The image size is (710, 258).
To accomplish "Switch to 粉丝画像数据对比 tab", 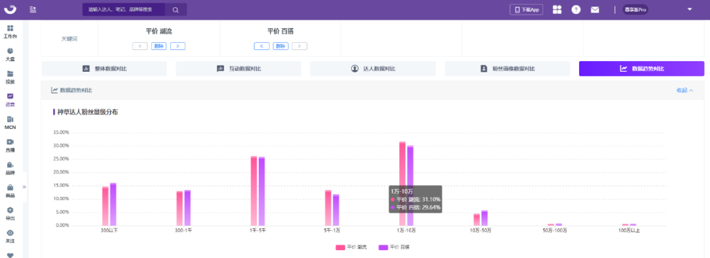I will click(507, 68).
